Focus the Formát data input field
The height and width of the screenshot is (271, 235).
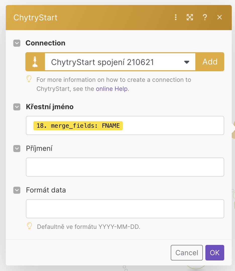click(x=125, y=209)
